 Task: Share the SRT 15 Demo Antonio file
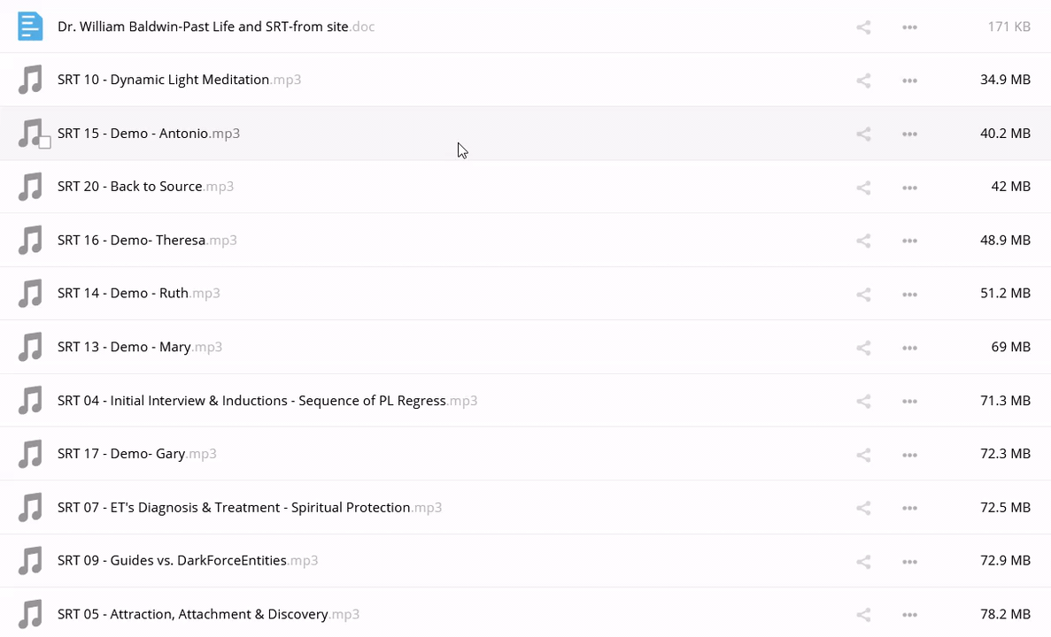pyautogui.click(x=863, y=134)
